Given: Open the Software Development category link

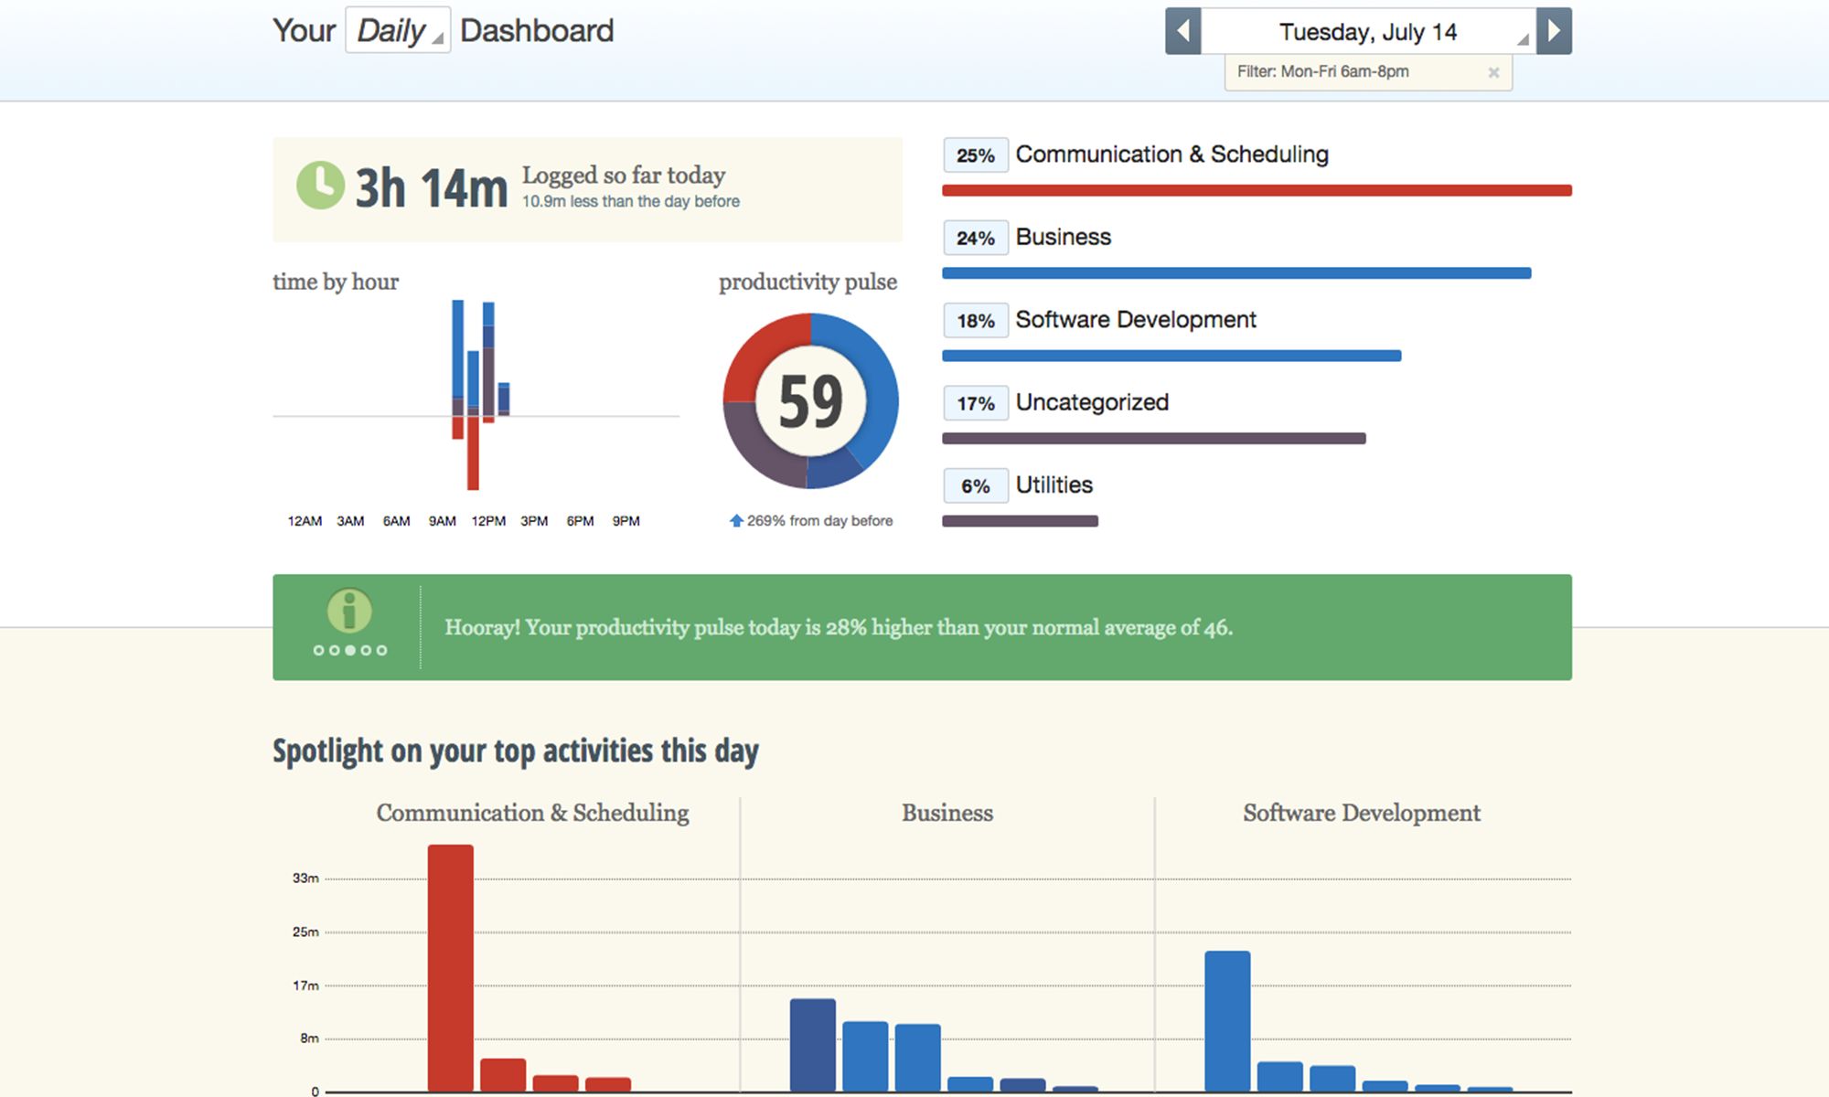Looking at the screenshot, I should click(x=1136, y=319).
